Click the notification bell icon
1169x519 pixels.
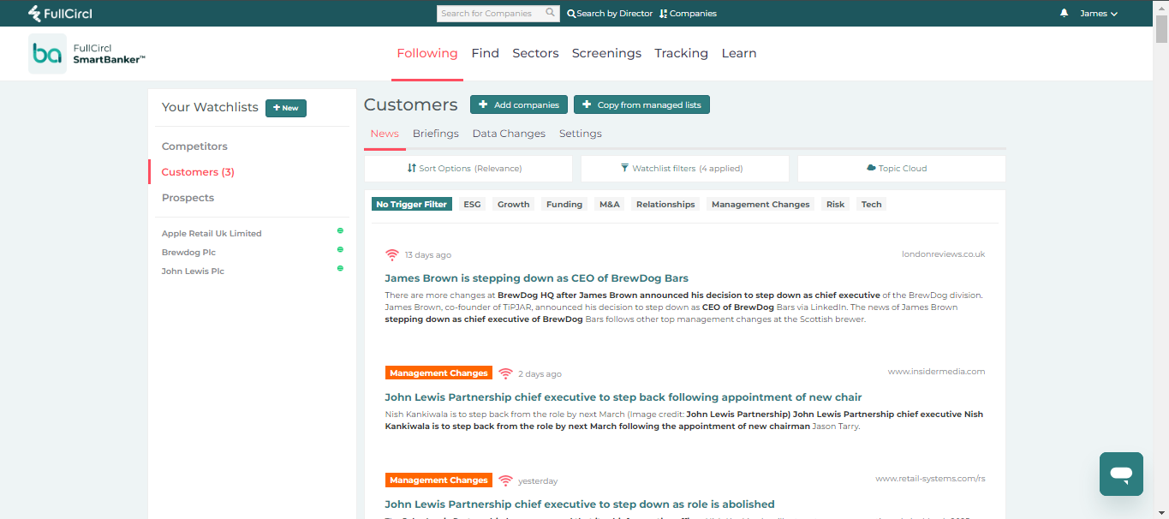(1065, 14)
